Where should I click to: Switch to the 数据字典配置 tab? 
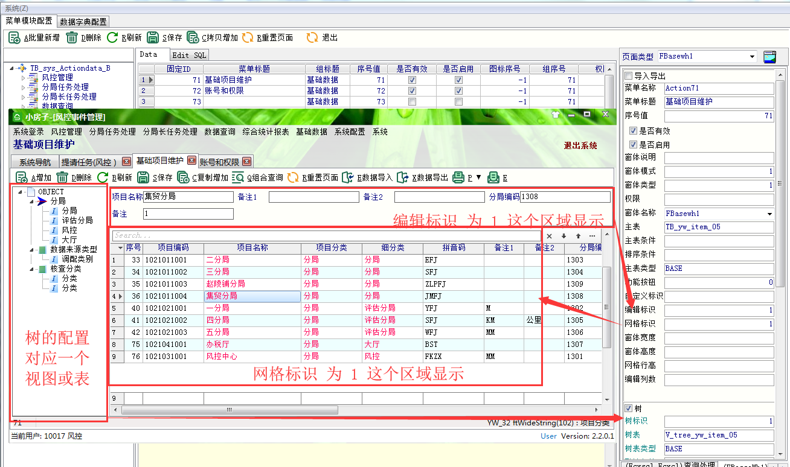pos(83,22)
